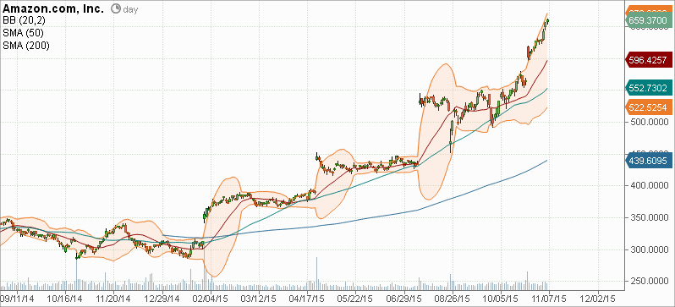Click the 11/20/14 date label
Viewport: 675px width, 307px height.
pos(112,298)
